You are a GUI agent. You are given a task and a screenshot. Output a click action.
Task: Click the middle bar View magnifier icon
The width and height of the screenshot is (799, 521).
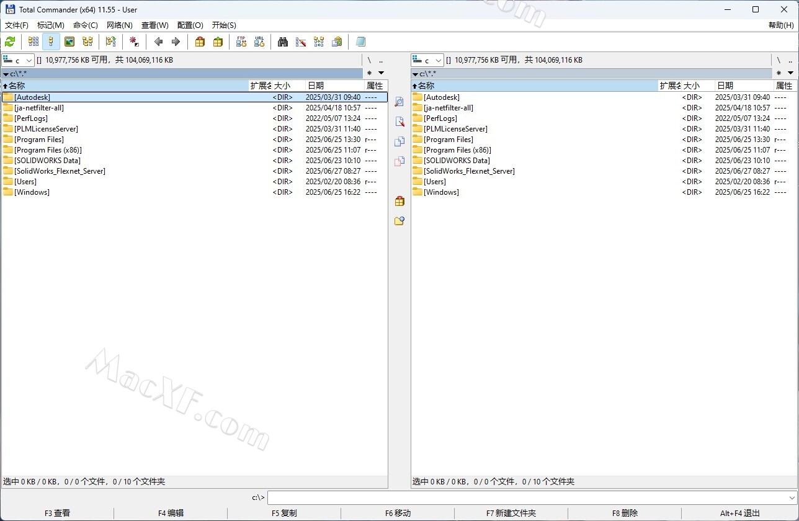399,102
